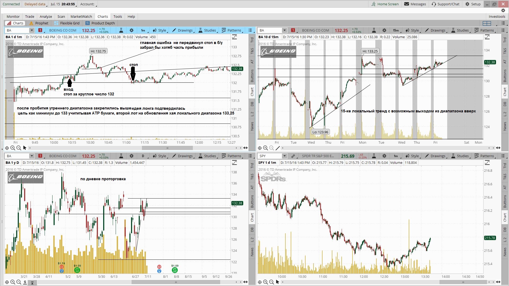
Task: Toggle Buttons side panel on BA 1m chart
Action: coord(252,76)
